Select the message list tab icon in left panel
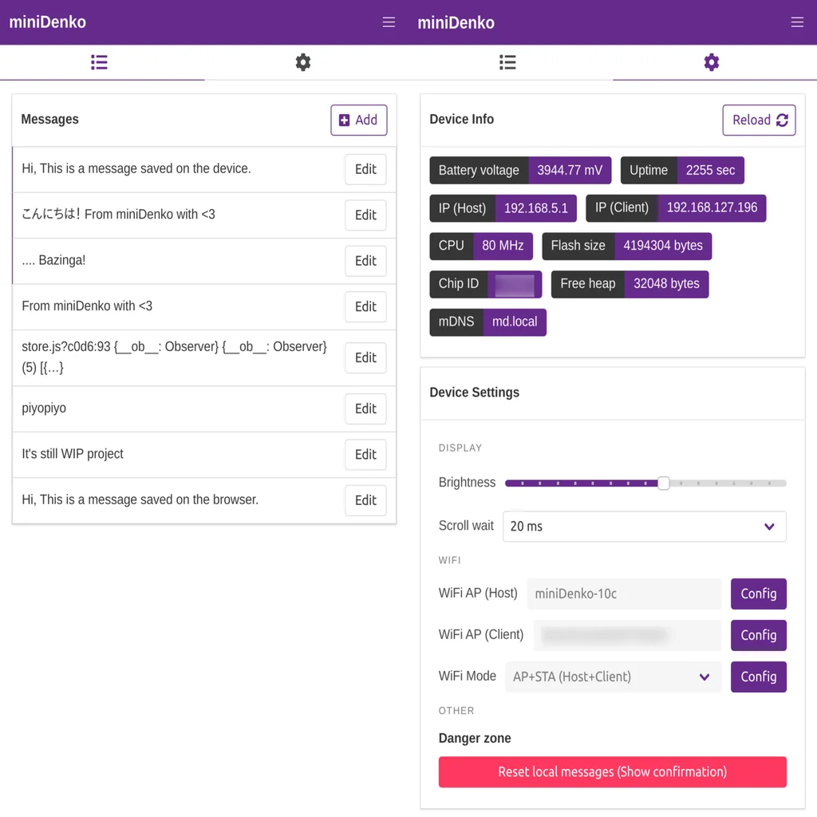Image resolution: width=817 pixels, height=817 pixels. point(99,62)
